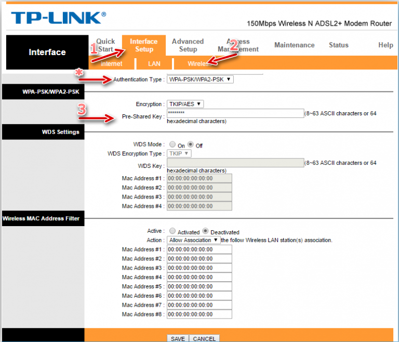This screenshot has width=399, height=342.
Task: Click filter Mac Address #8 field
Action: point(199,314)
